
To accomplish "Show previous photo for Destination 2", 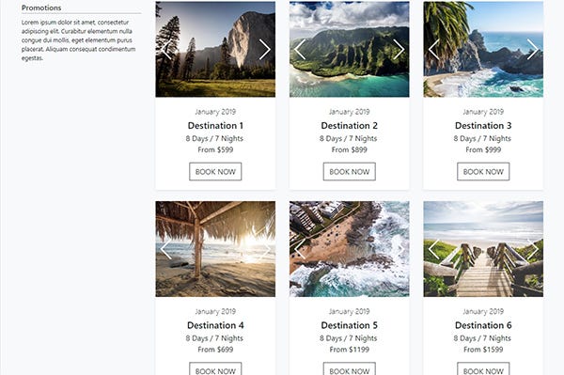I will 300,50.
